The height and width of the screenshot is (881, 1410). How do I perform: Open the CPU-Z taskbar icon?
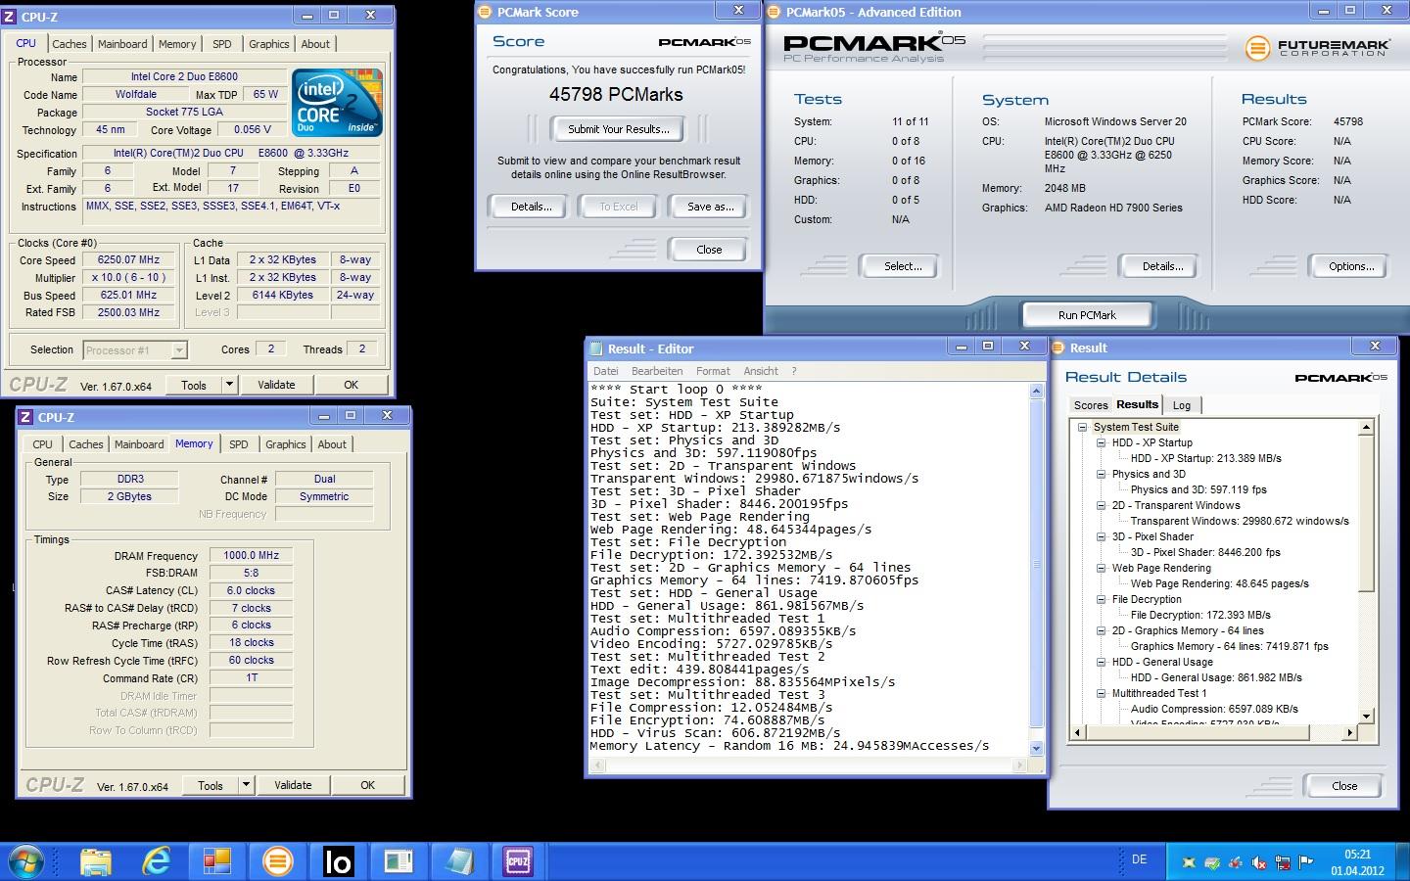pyautogui.click(x=518, y=861)
